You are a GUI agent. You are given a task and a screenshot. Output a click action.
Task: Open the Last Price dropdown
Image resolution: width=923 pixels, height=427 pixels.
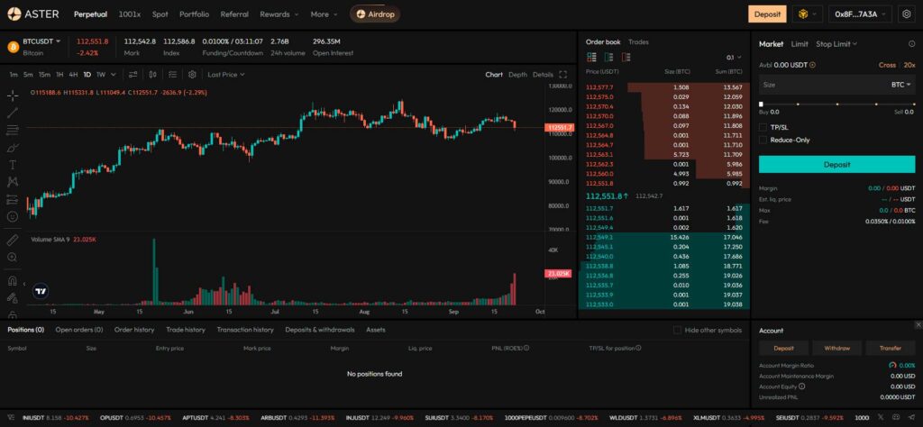pyautogui.click(x=225, y=75)
